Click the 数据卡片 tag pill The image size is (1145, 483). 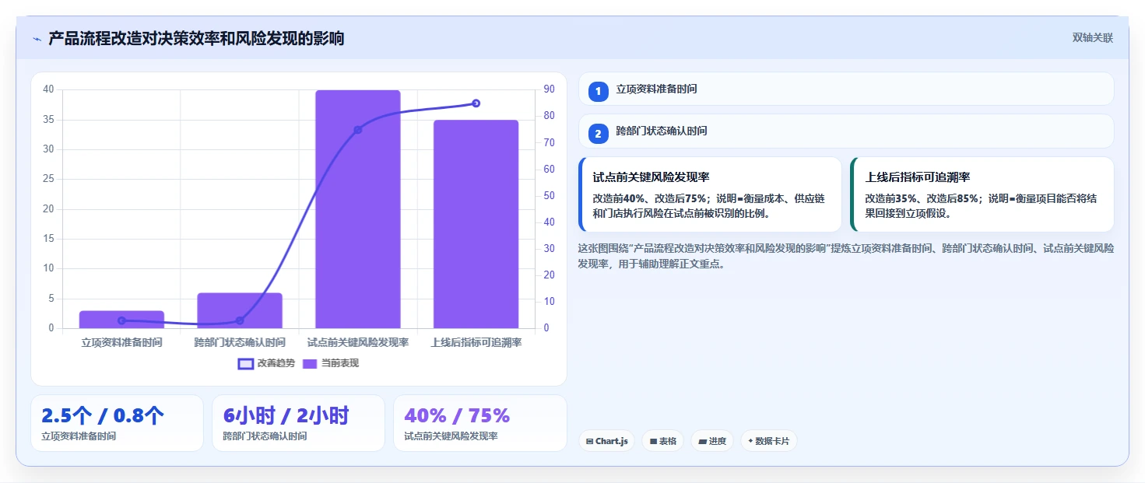(x=768, y=441)
